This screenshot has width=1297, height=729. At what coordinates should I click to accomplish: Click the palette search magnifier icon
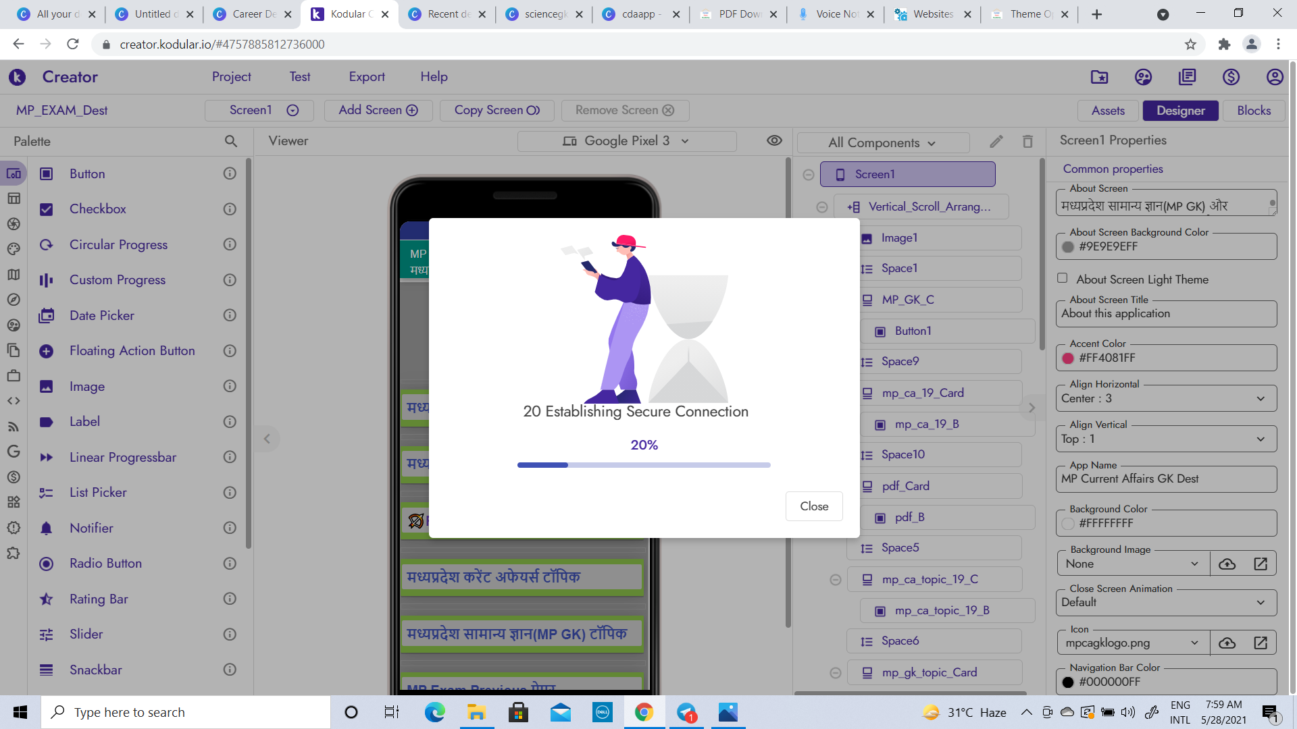231,141
